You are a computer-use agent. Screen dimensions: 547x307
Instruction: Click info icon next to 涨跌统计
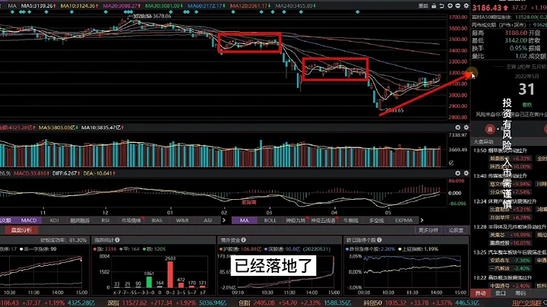(117, 240)
